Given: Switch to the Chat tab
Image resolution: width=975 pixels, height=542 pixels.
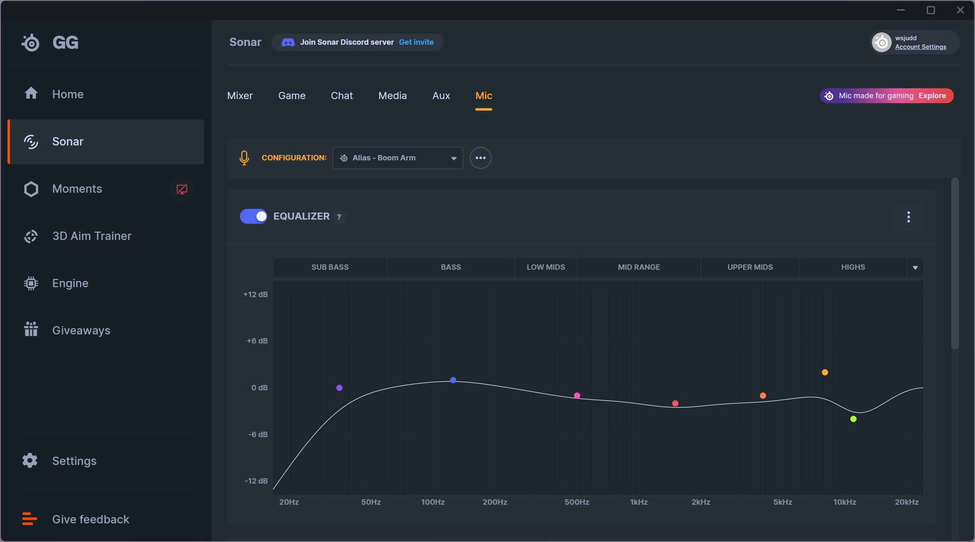Looking at the screenshot, I should [x=341, y=95].
